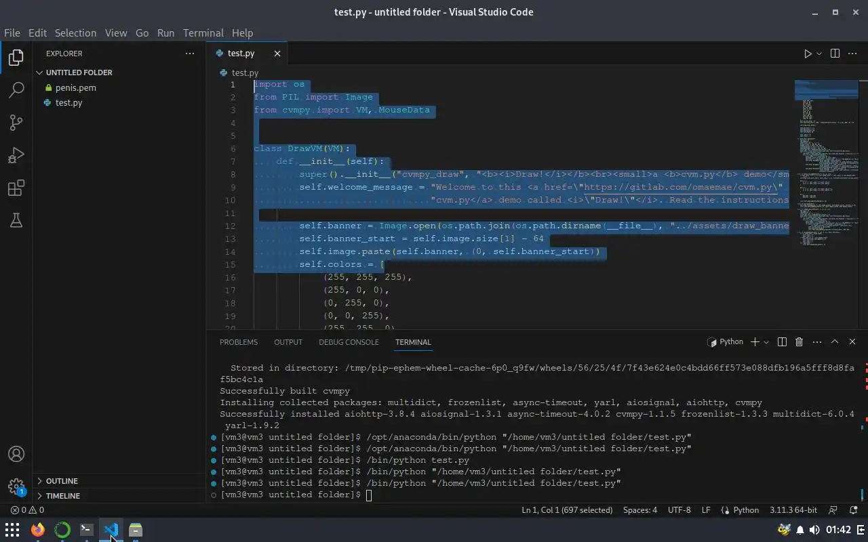The width and height of the screenshot is (868, 542).
Task: Change indentation via Spaces: 4
Action: click(x=640, y=510)
